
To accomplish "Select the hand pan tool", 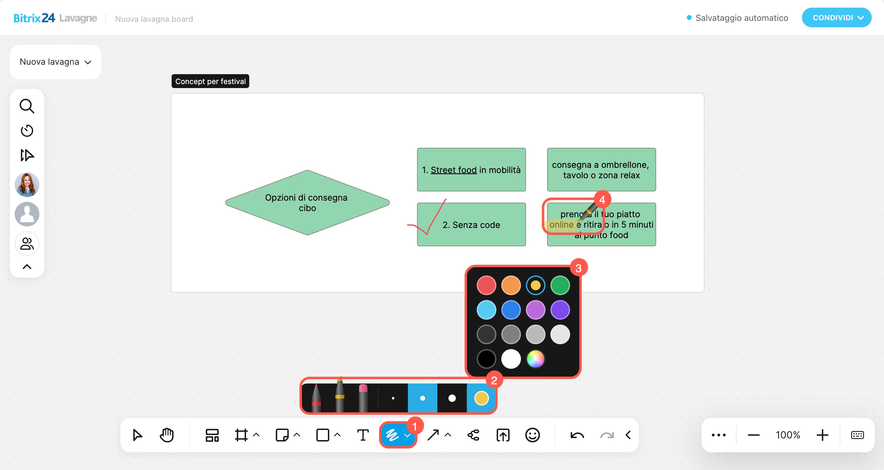I will [x=167, y=435].
